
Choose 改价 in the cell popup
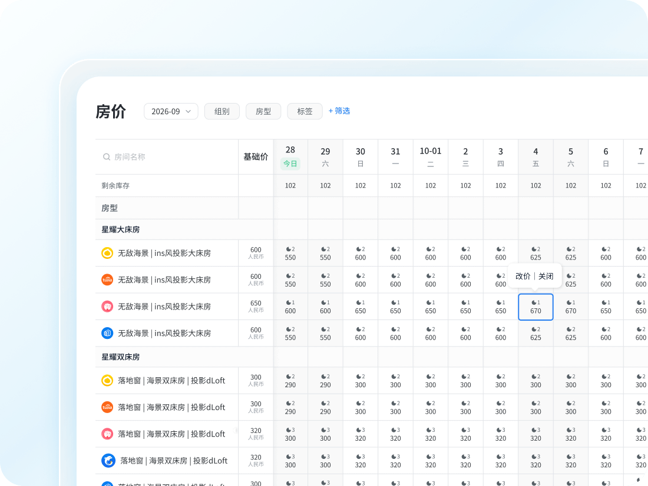point(523,276)
